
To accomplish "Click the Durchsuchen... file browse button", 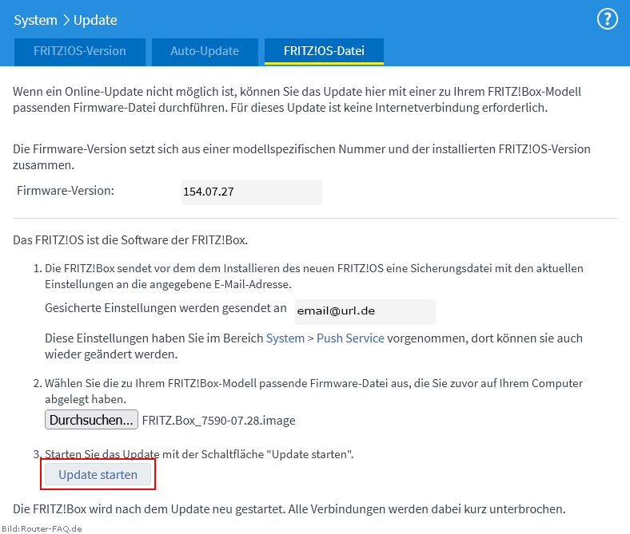I will click(x=91, y=420).
